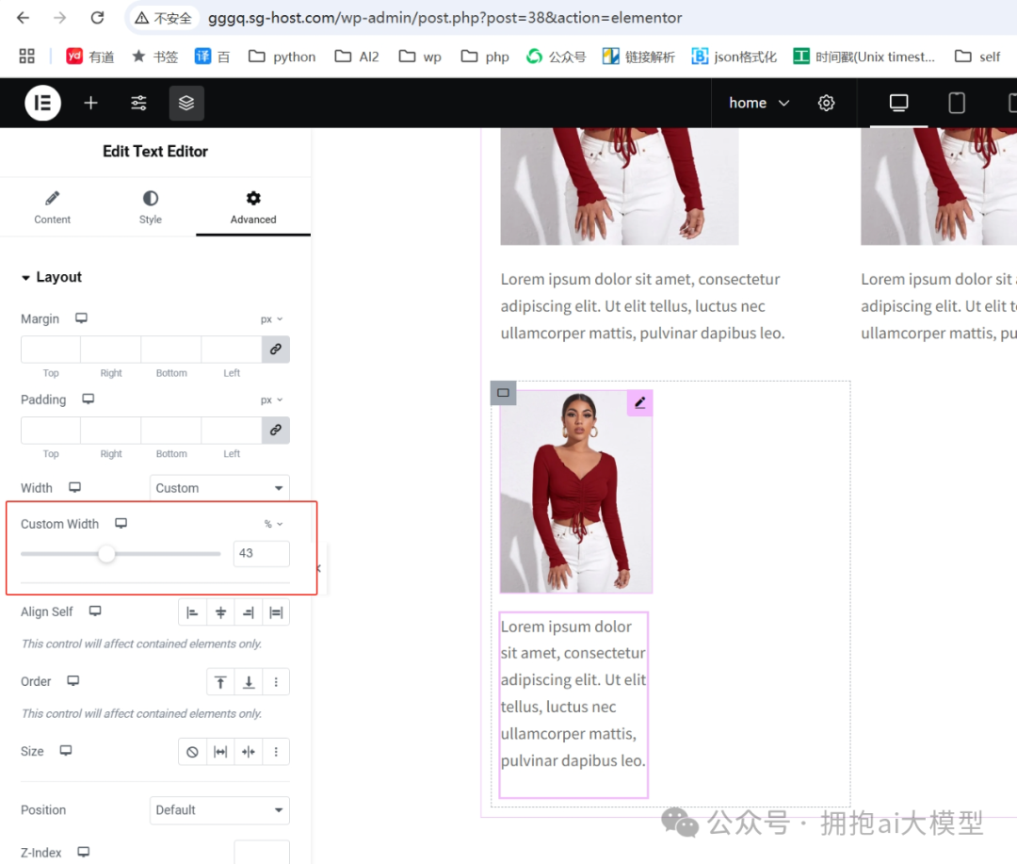Switch to the Content tab

click(52, 207)
